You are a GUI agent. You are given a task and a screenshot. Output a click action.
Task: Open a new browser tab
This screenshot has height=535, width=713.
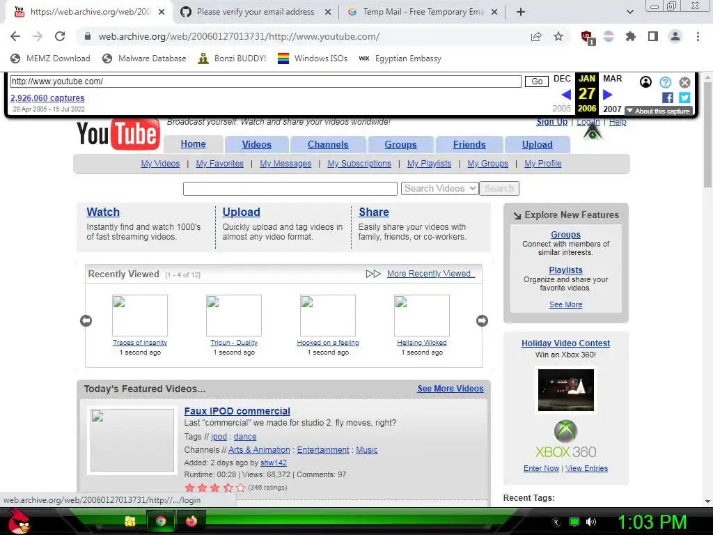tap(521, 12)
